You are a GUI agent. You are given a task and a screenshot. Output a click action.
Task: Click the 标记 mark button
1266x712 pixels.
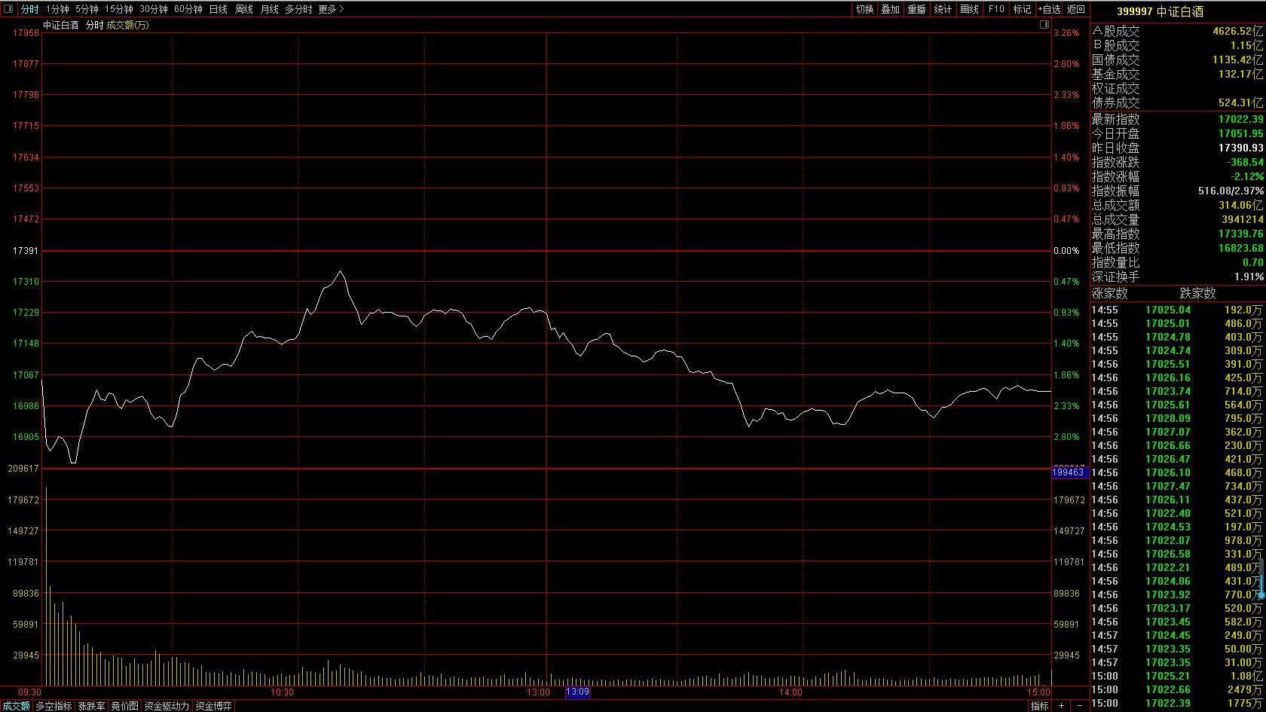pos(1022,9)
